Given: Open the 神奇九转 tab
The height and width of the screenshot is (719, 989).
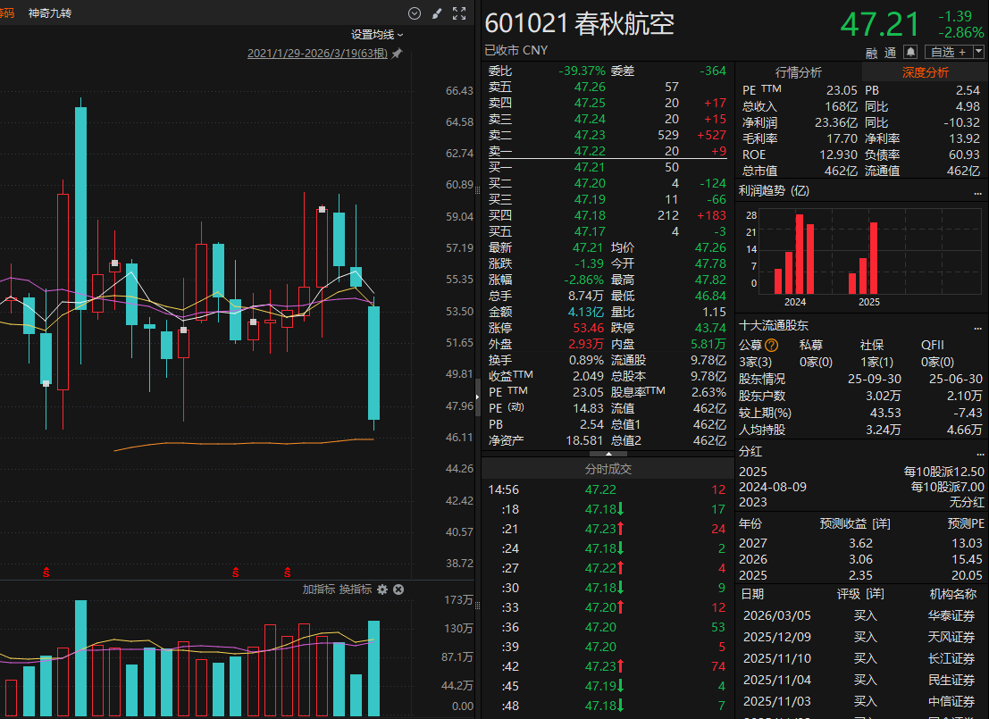Looking at the screenshot, I should pos(52,13).
